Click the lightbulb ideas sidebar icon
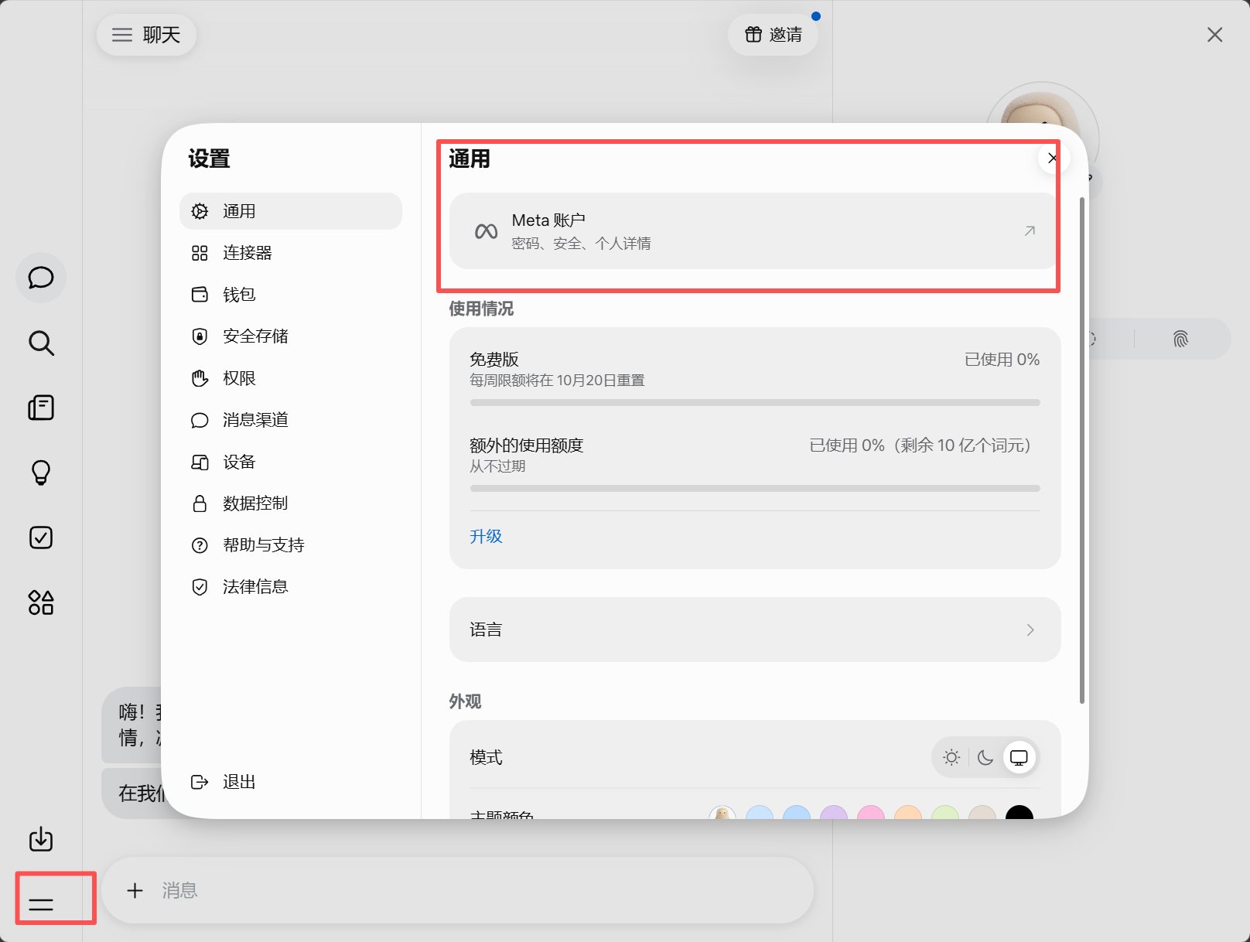This screenshot has height=942, width=1250. click(41, 473)
